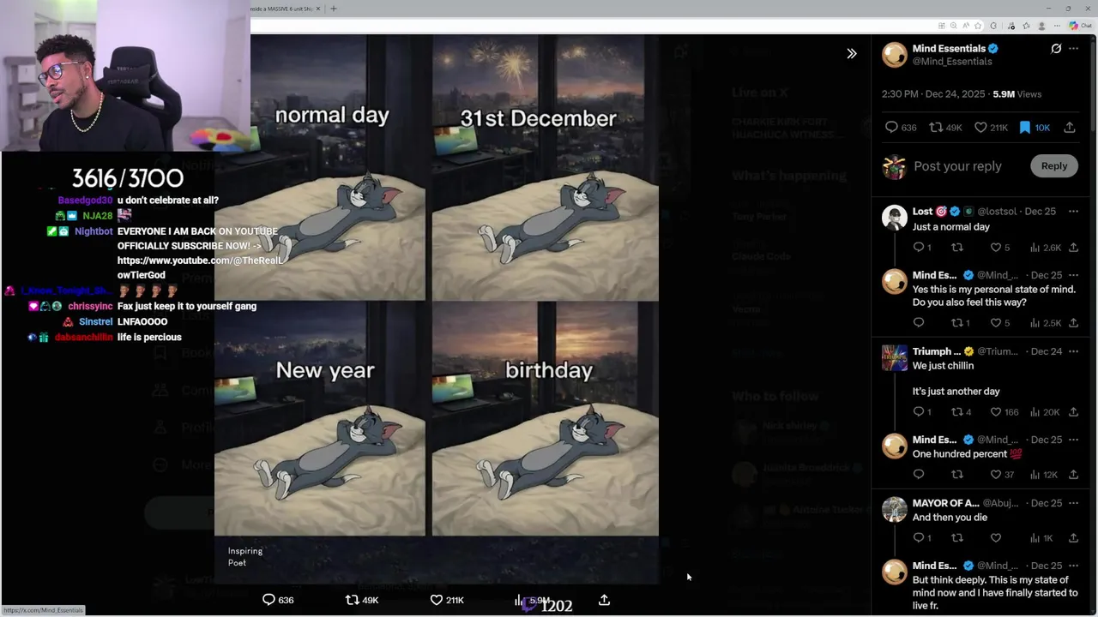Viewport: 1098px width, 617px height.
Task: Share icon under the image
Action: click(x=604, y=600)
